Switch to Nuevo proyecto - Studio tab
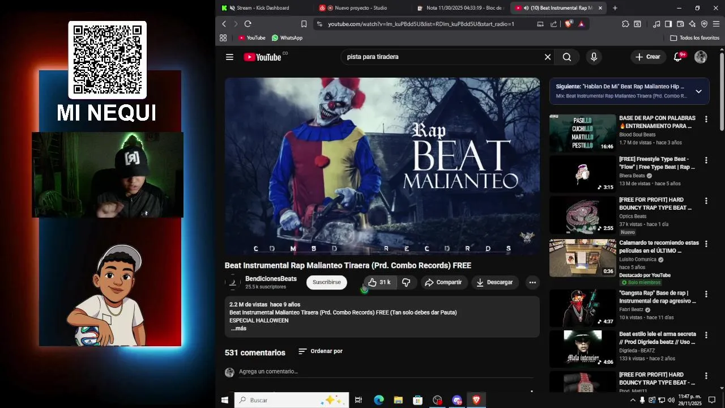 (x=361, y=8)
